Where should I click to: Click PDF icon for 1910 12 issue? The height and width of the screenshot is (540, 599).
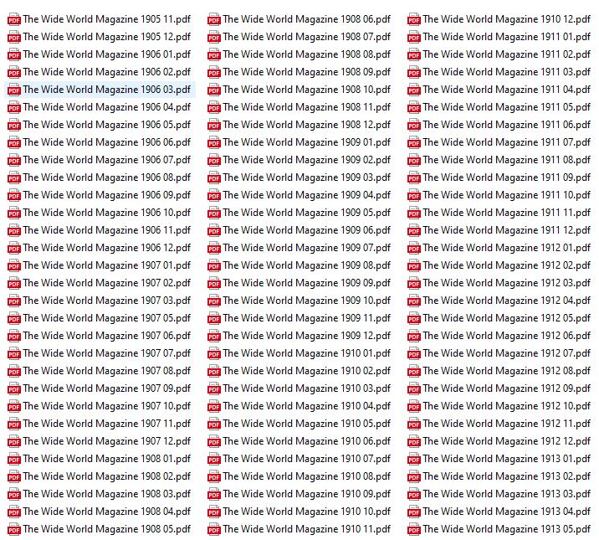click(x=413, y=18)
